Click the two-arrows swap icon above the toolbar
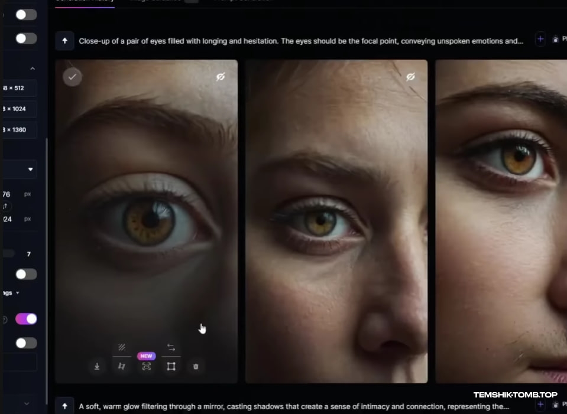 (171, 347)
